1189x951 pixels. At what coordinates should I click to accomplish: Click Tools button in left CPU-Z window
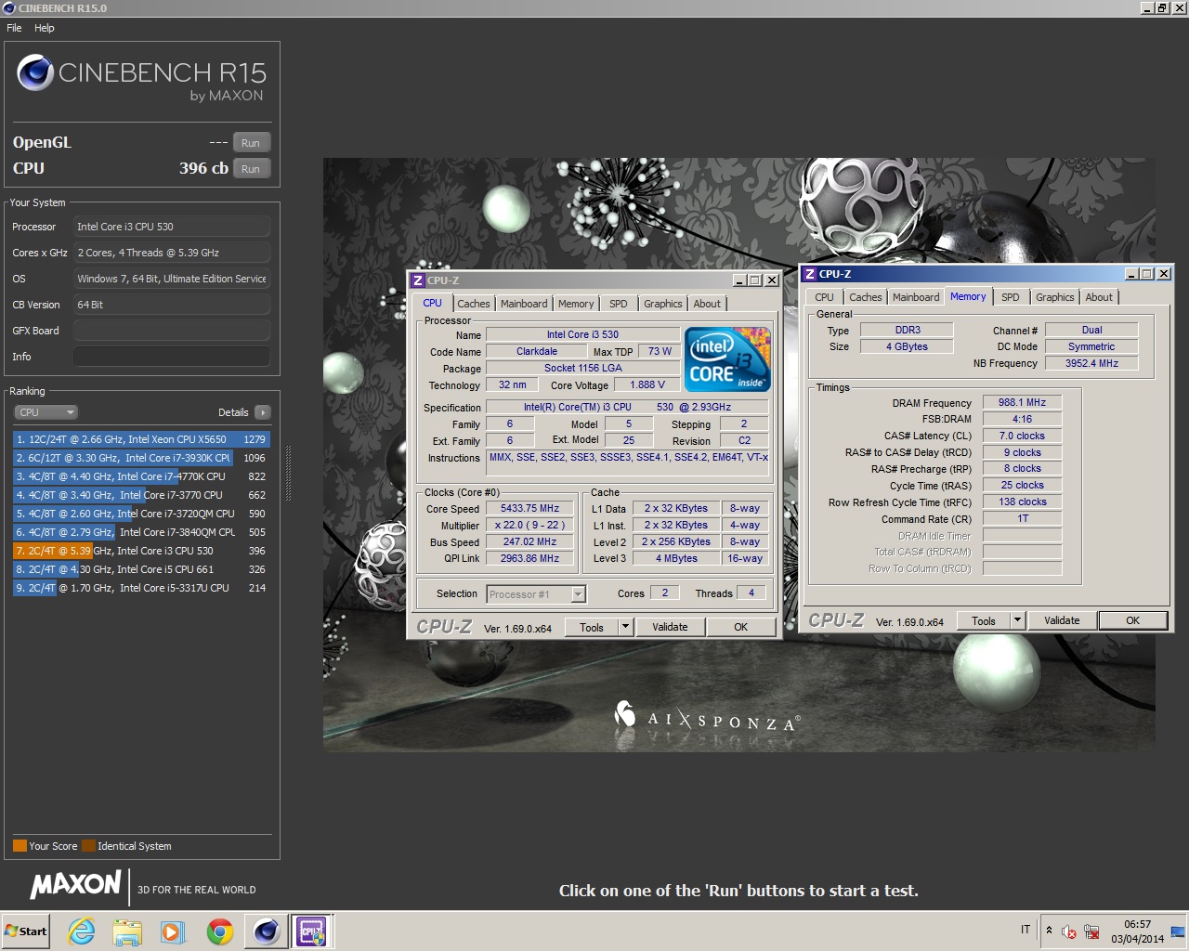tap(592, 628)
